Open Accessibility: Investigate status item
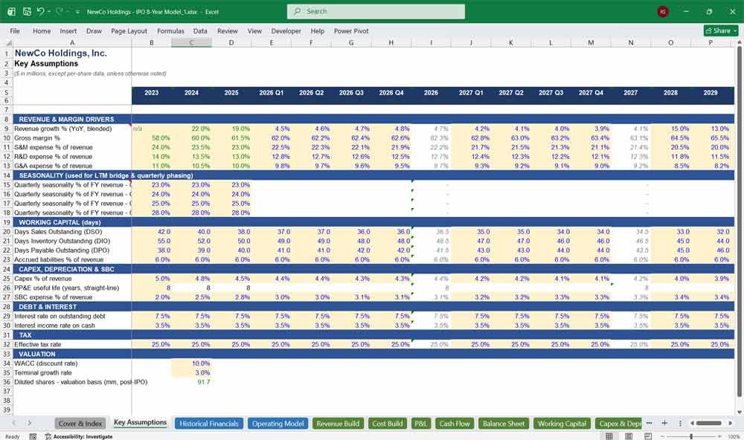Screen dimensions: 744x440 tap(79, 436)
